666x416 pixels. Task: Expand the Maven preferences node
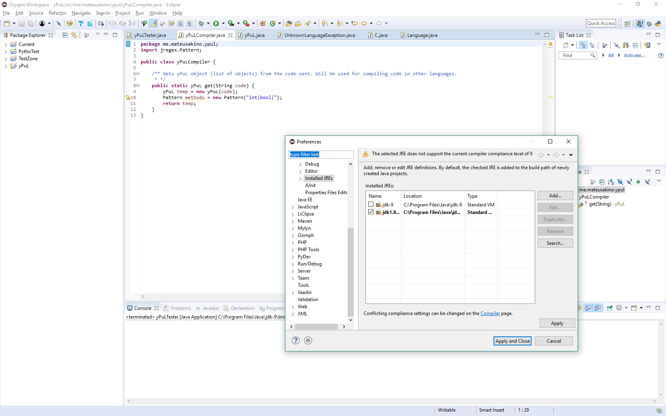coord(293,221)
